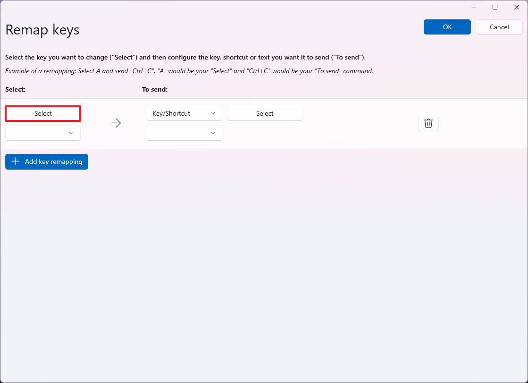Expand the empty key dropdown under Select
The image size is (528, 383).
pos(42,133)
